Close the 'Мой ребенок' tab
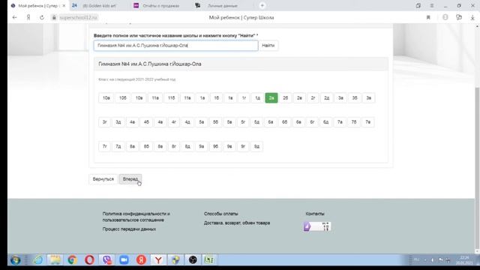This screenshot has height=270, width=480. tap(64, 5)
